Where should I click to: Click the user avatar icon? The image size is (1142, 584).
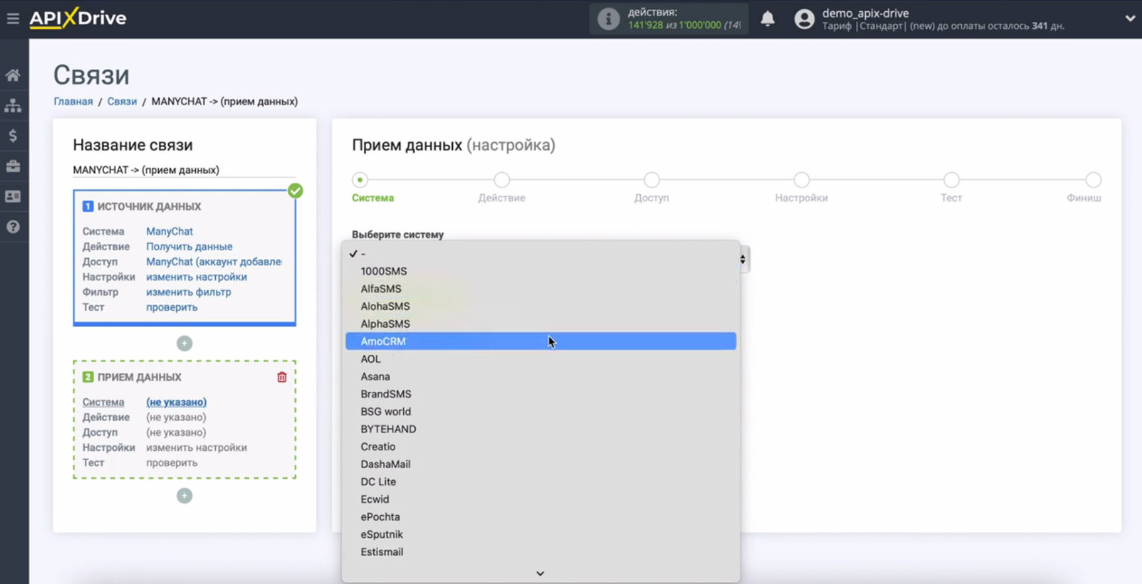click(x=804, y=19)
